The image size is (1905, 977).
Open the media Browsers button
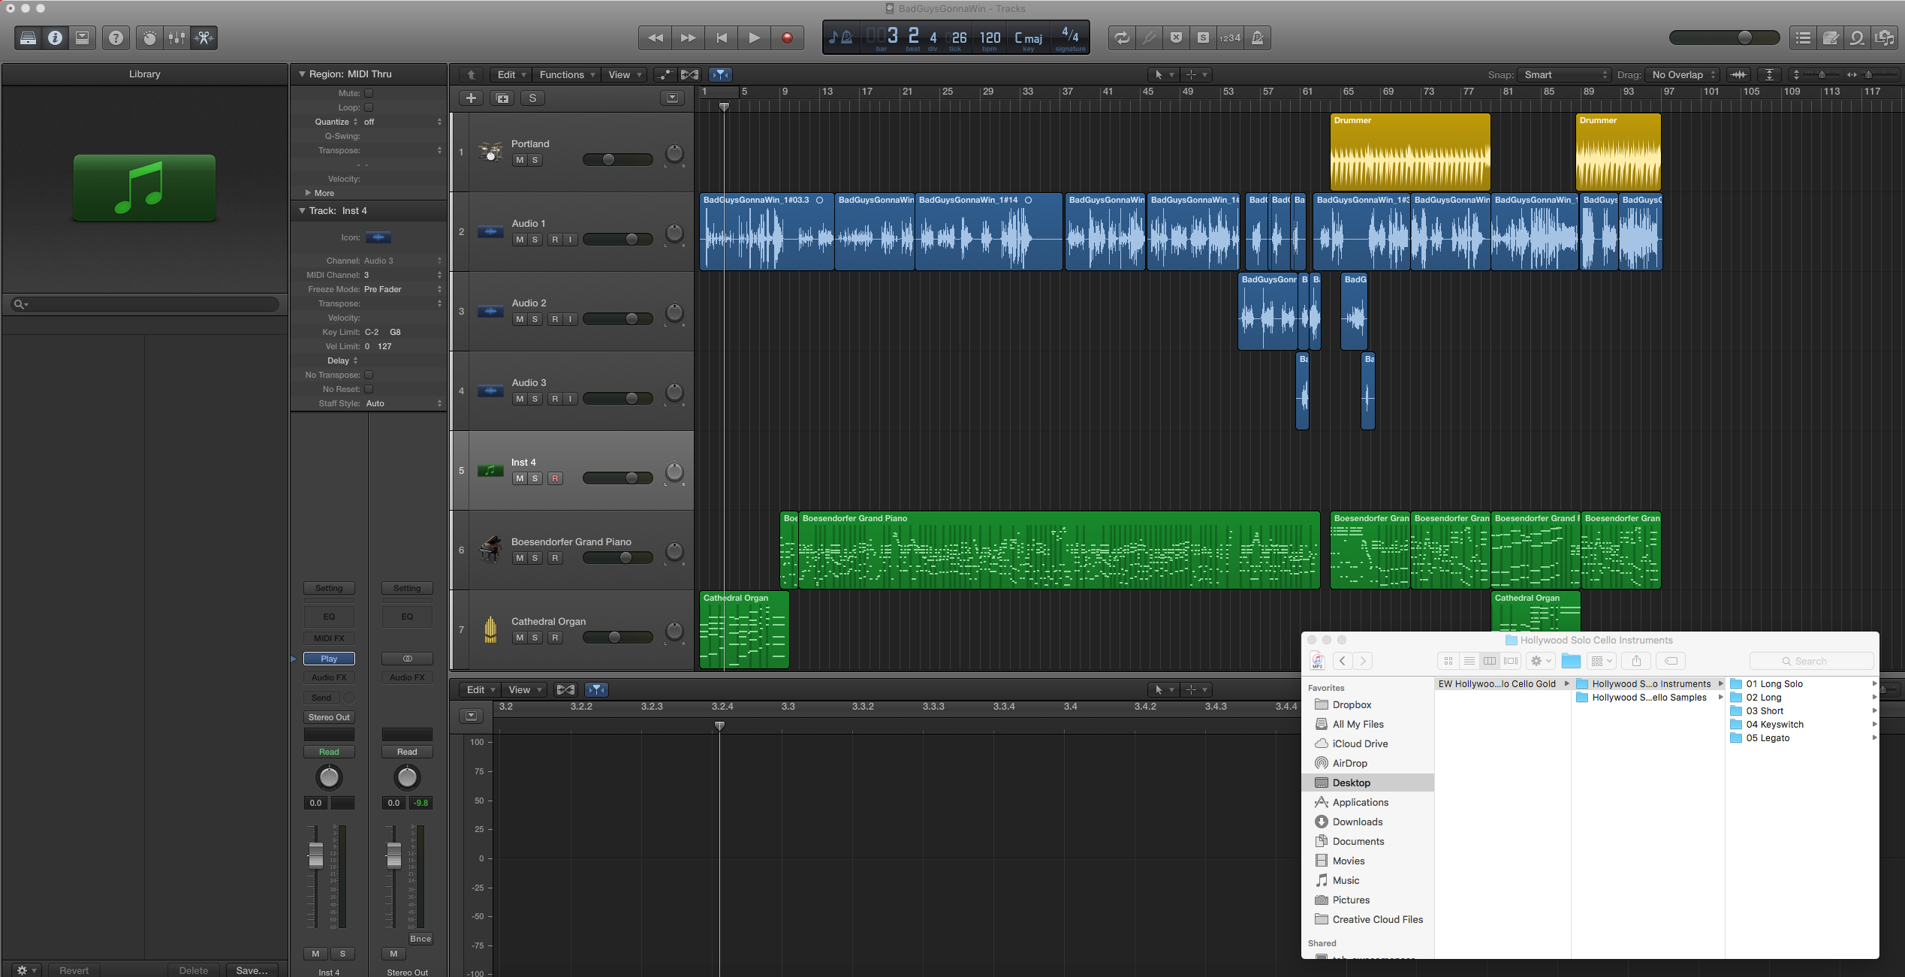[x=1884, y=38]
